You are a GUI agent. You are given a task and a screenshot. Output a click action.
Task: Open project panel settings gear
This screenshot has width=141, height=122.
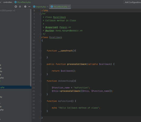[x=25, y=7]
